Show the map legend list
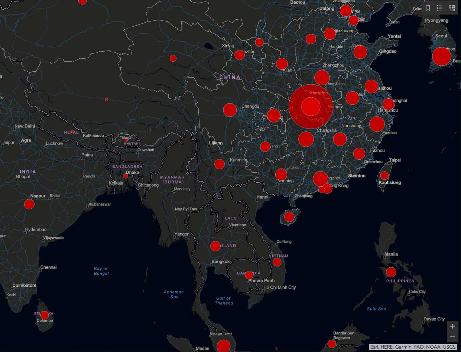The image size is (461, 352). pyautogui.click(x=440, y=8)
